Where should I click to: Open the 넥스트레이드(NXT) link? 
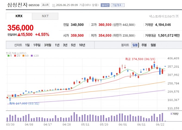(x=162, y=16)
